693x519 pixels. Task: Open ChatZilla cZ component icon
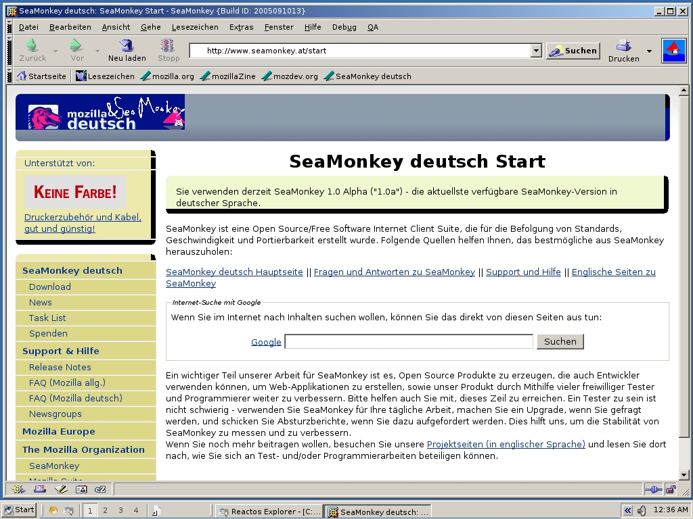click(x=101, y=489)
